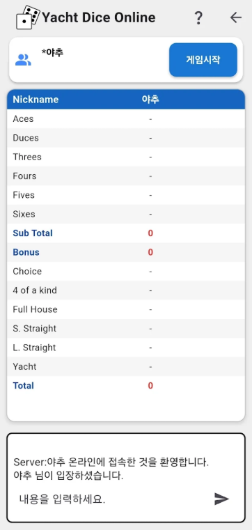Screen dimensions: 252x530
Task: Select the Sixes score row
Action: pos(126,215)
